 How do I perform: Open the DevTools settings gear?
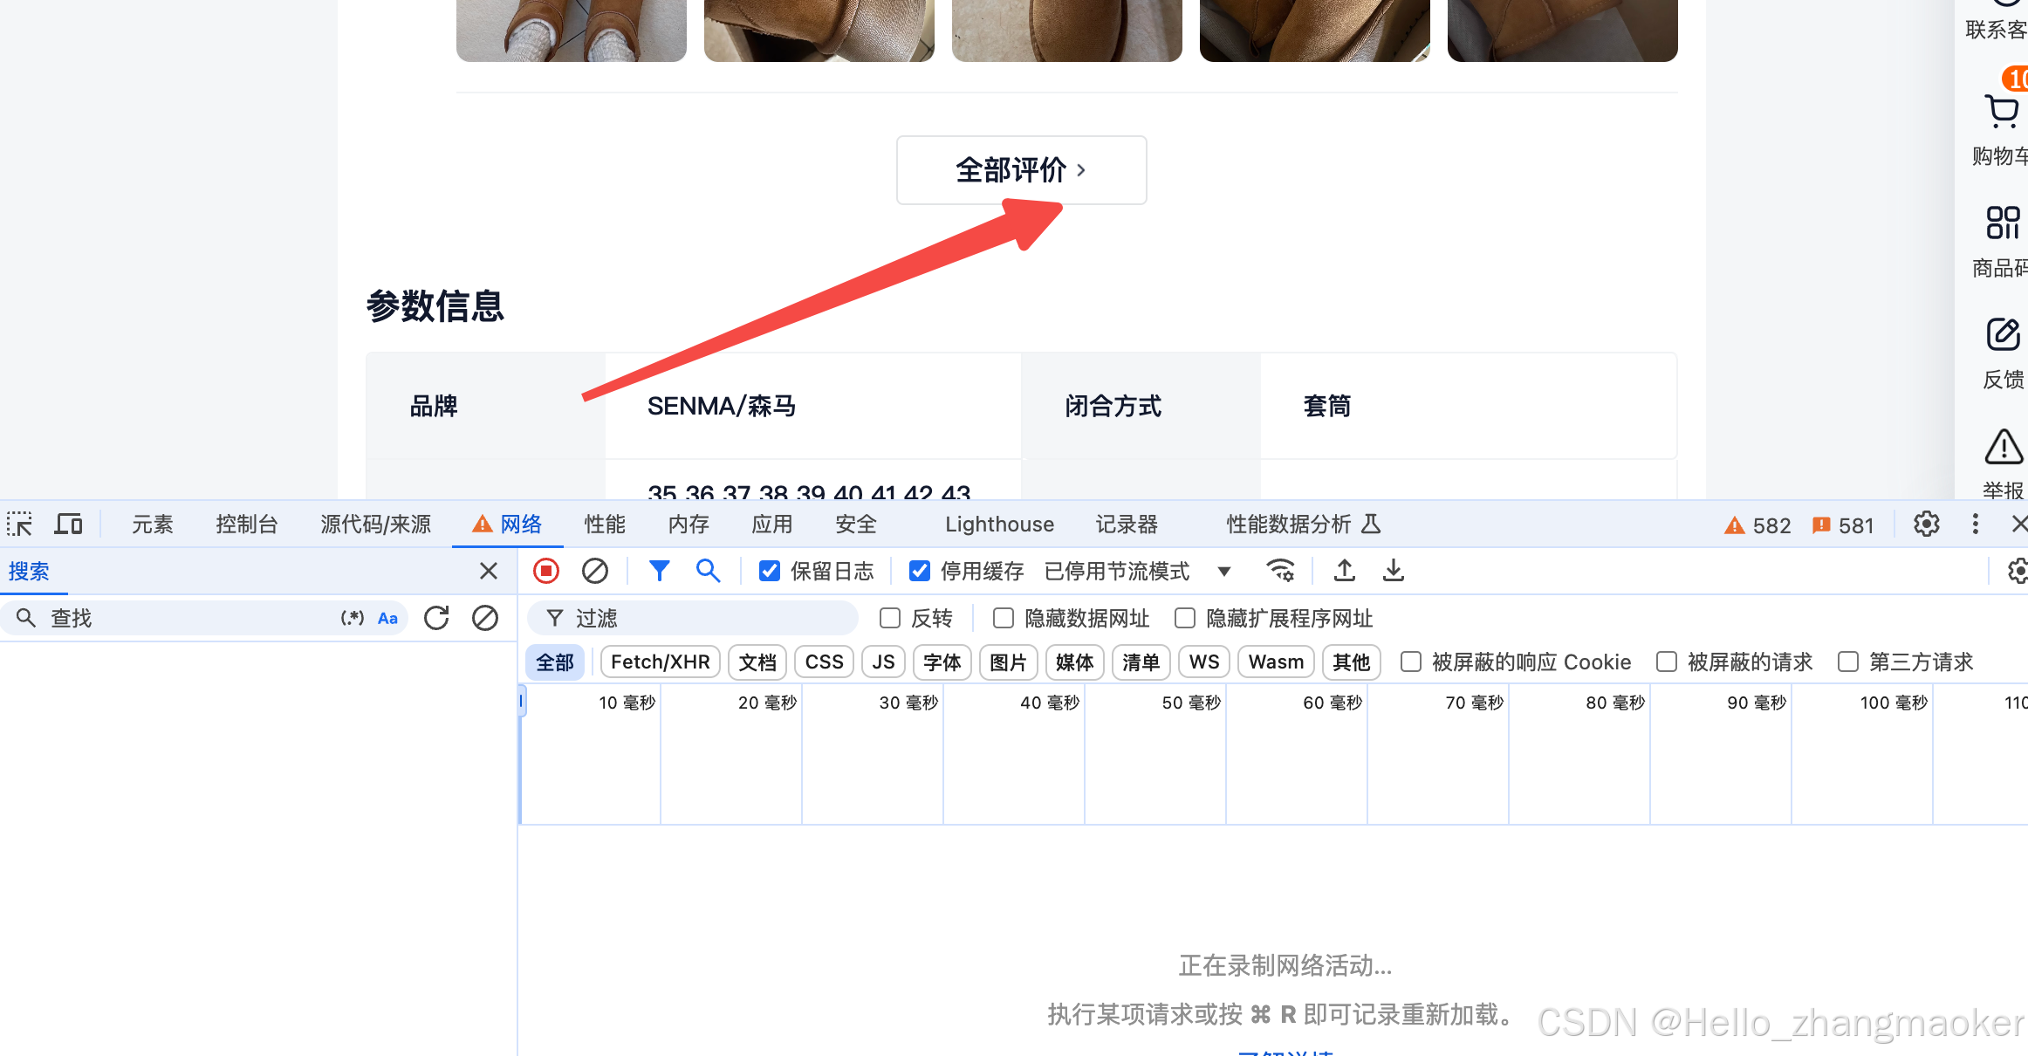click(1926, 525)
